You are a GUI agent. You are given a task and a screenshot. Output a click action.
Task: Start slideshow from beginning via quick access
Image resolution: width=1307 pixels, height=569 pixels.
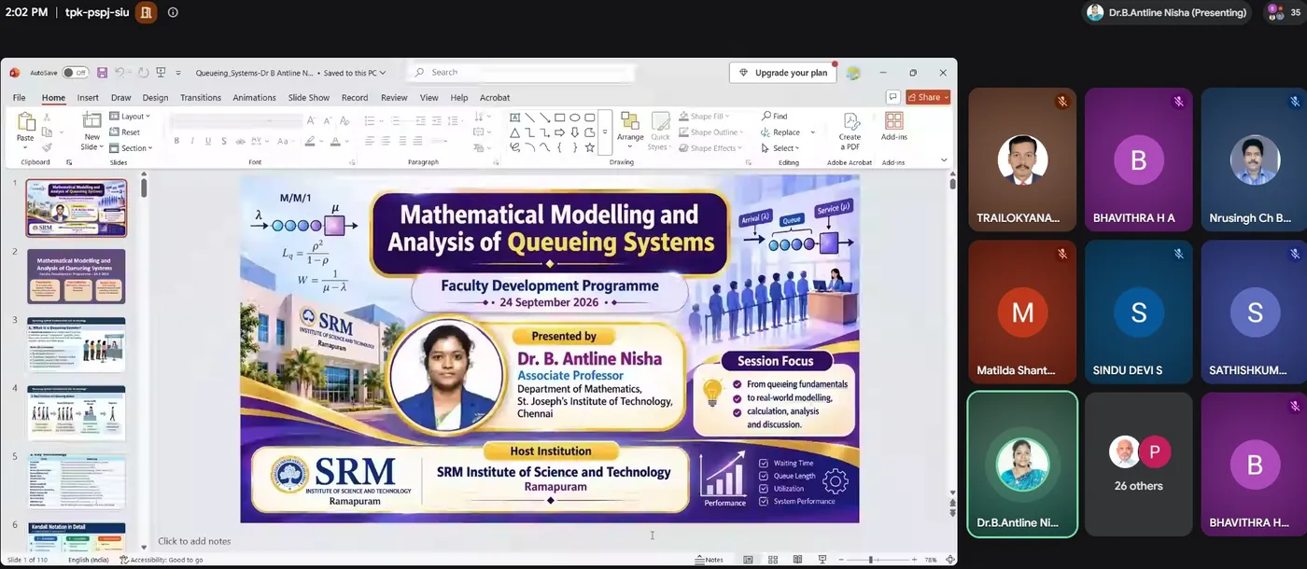point(162,73)
